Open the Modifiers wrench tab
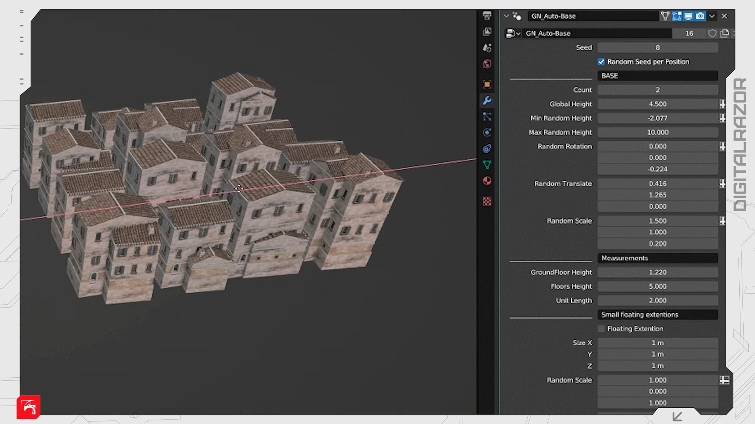This screenshot has width=755, height=424. click(x=487, y=101)
